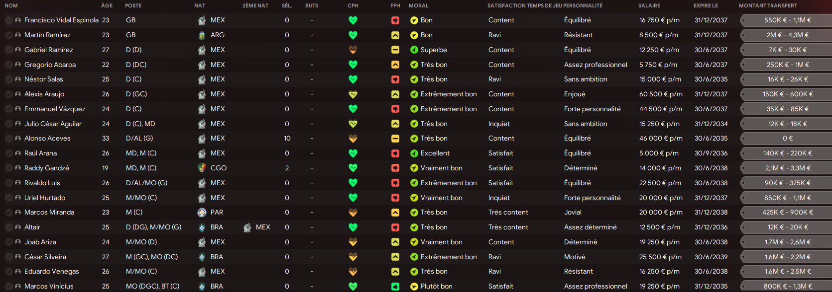Tick the selection checkbox for César Silveira

9,257
